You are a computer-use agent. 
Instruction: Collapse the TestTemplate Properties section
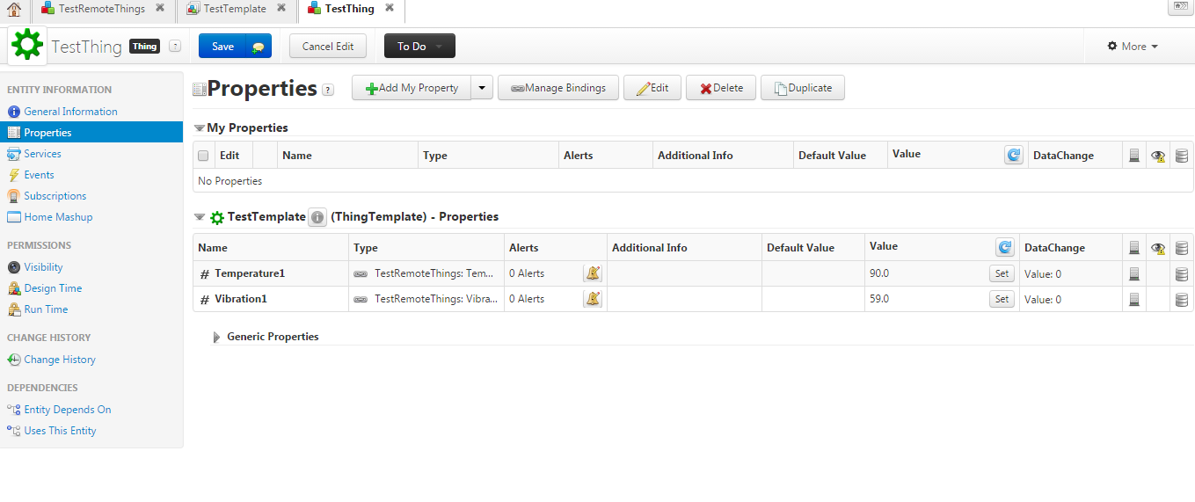point(200,217)
